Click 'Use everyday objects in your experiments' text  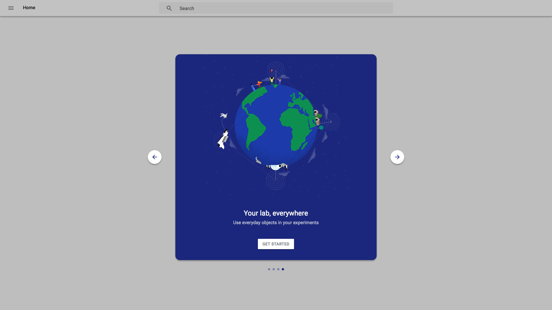276,223
